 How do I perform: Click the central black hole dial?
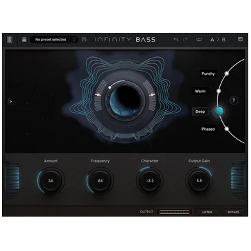pos(125,100)
